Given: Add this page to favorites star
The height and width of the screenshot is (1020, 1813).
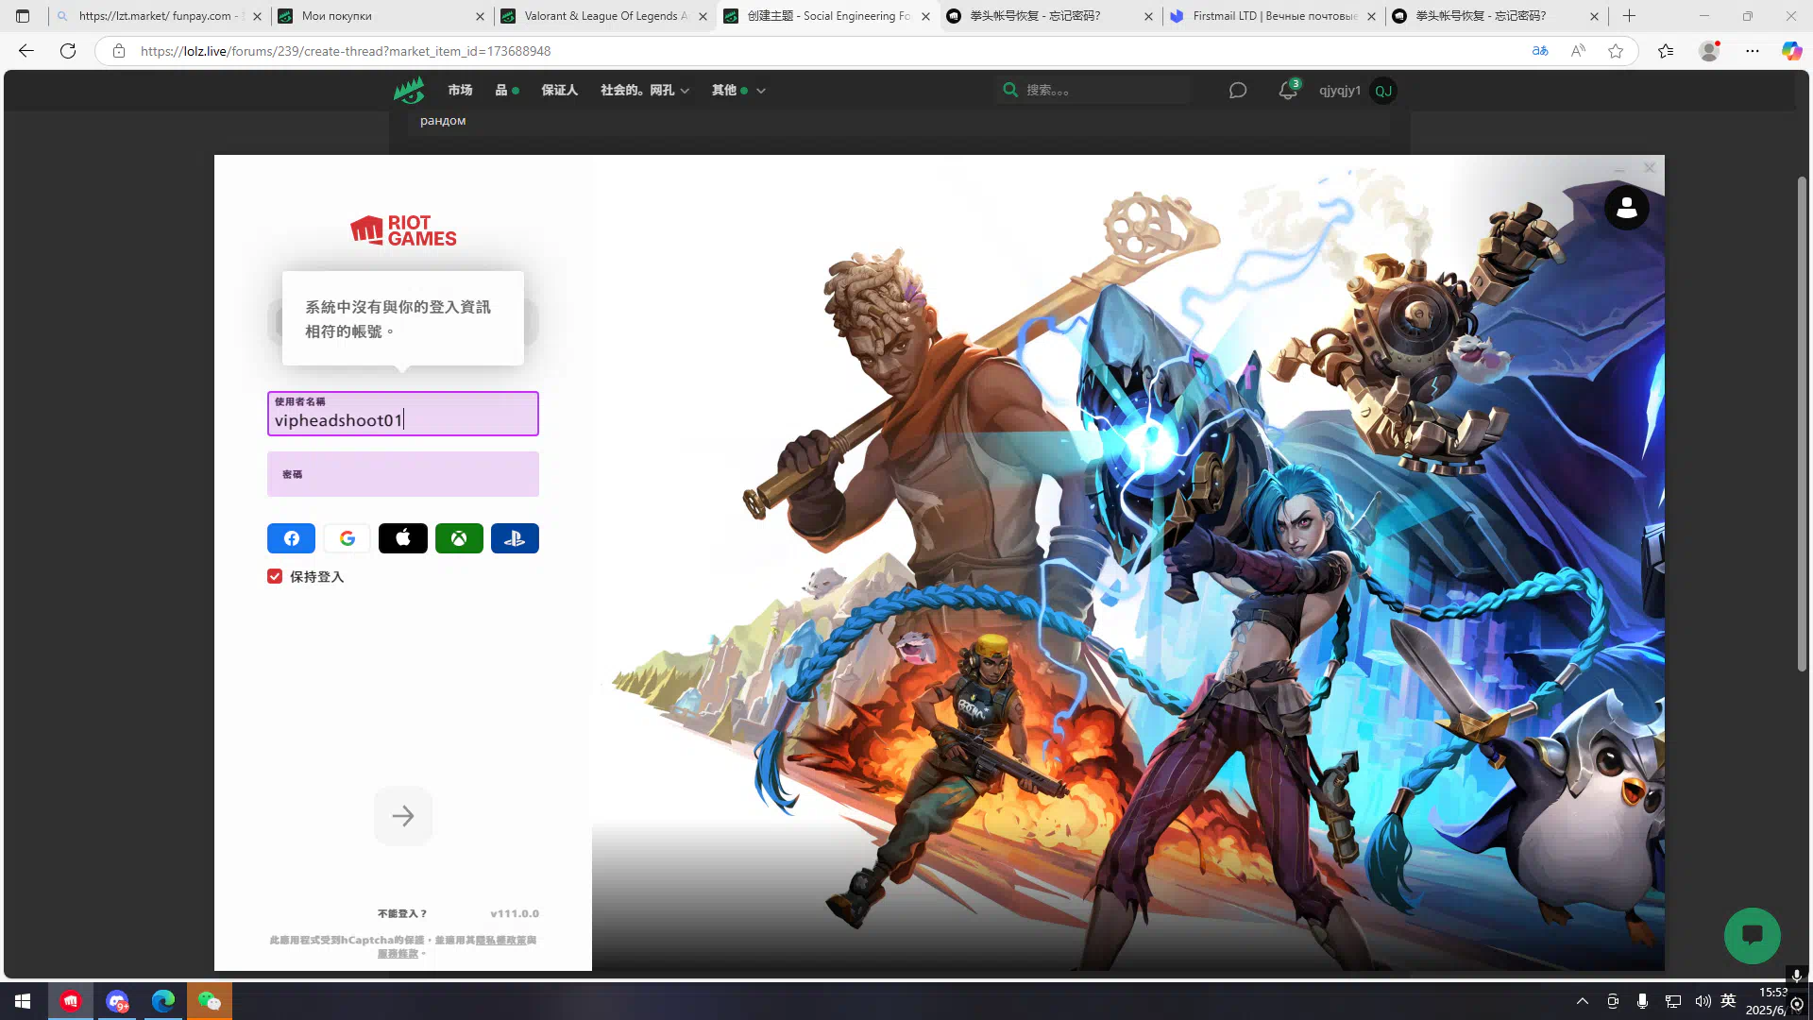Looking at the screenshot, I should [x=1616, y=51].
